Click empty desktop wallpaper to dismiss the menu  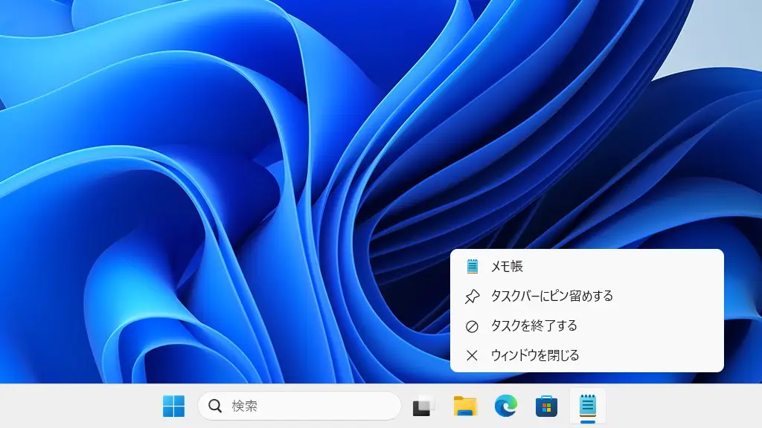pyautogui.click(x=186, y=149)
